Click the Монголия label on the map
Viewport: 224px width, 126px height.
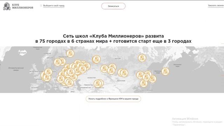pos(121,81)
